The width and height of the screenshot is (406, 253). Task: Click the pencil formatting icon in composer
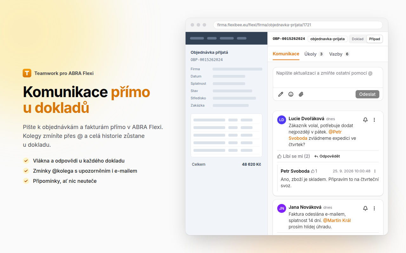(281, 94)
